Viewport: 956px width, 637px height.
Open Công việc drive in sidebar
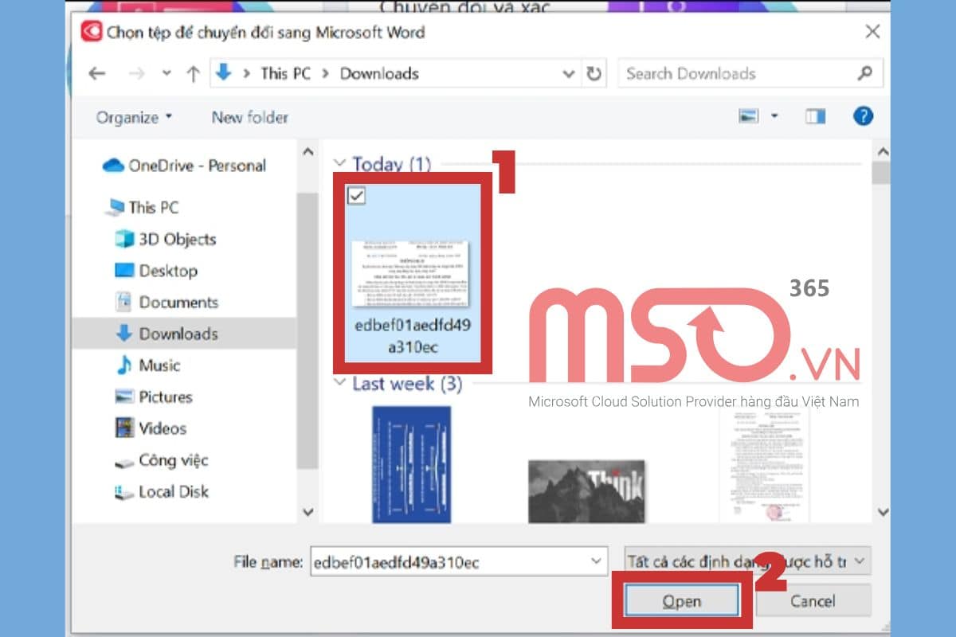162,460
